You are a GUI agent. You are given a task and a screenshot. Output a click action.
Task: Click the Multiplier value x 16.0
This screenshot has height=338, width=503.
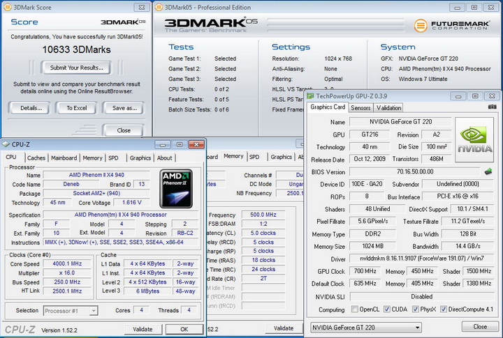coord(67,272)
